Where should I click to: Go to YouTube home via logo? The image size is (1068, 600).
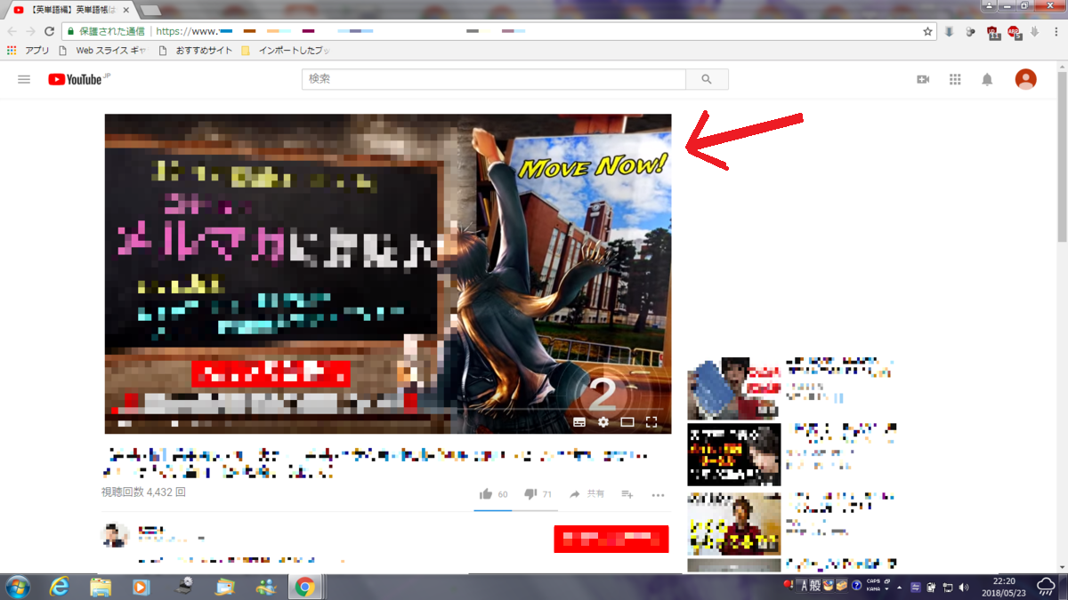(79, 79)
